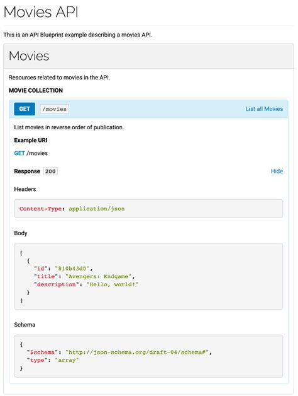The image size is (298, 396).
Task: Click the "array" type value
Action: [67, 360]
